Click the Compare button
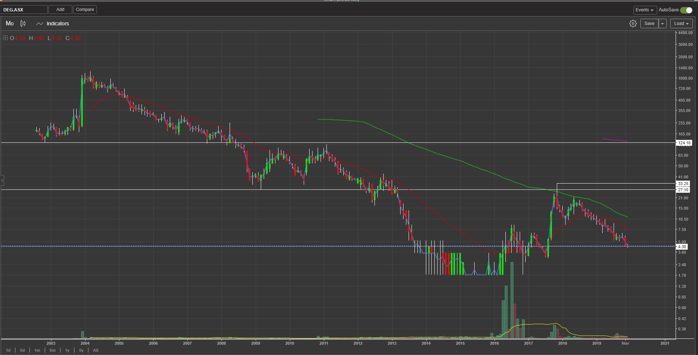Screen dimensions: 698x355 pos(85,10)
